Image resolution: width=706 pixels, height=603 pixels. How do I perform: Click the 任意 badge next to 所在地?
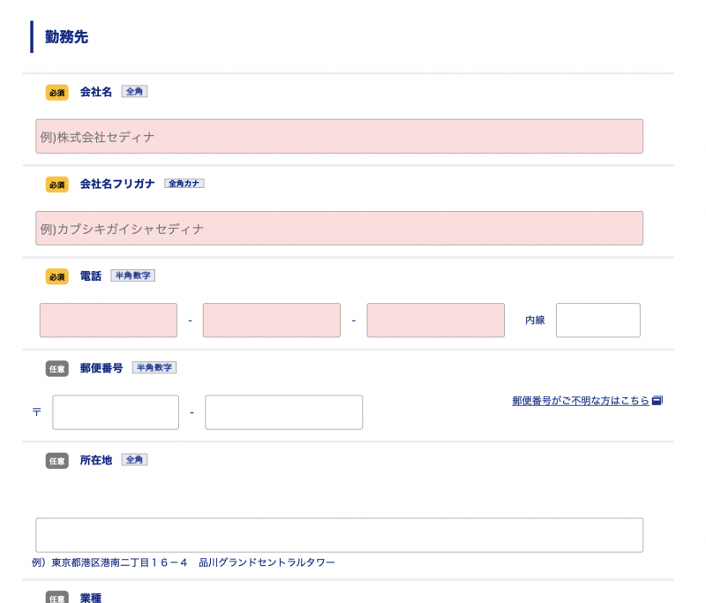click(x=56, y=461)
